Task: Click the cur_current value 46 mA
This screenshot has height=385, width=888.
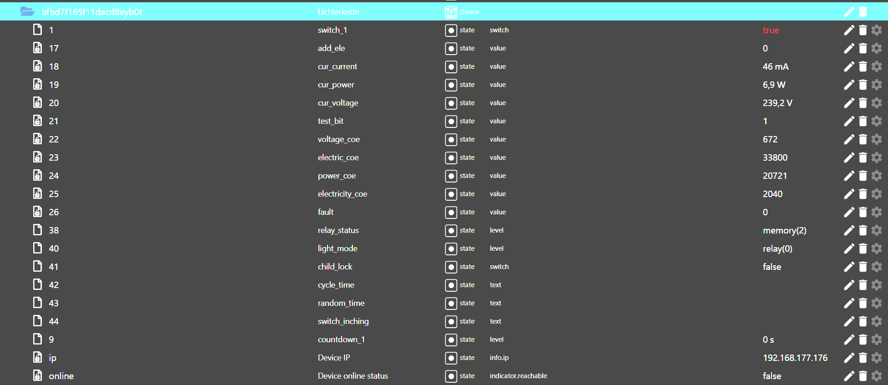Action: pyautogui.click(x=776, y=66)
